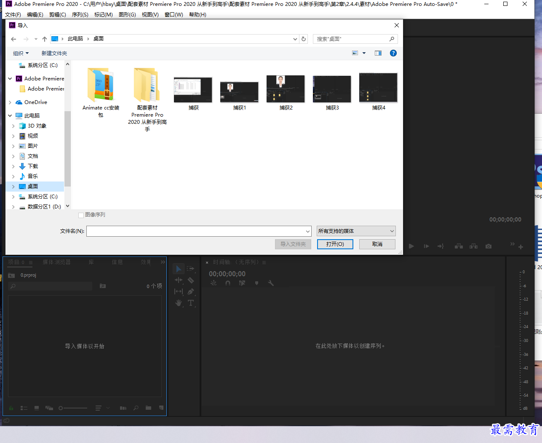The height and width of the screenshot is (443, 542).
Task: Click 新建文件夹 in the import dialog
Action: [x=54, y=53]
